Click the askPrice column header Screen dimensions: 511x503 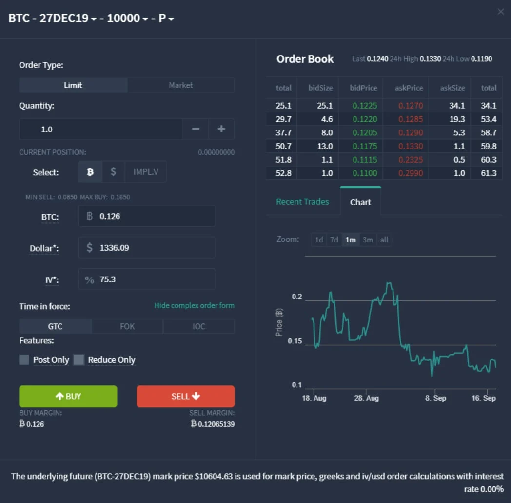[409, 88]
